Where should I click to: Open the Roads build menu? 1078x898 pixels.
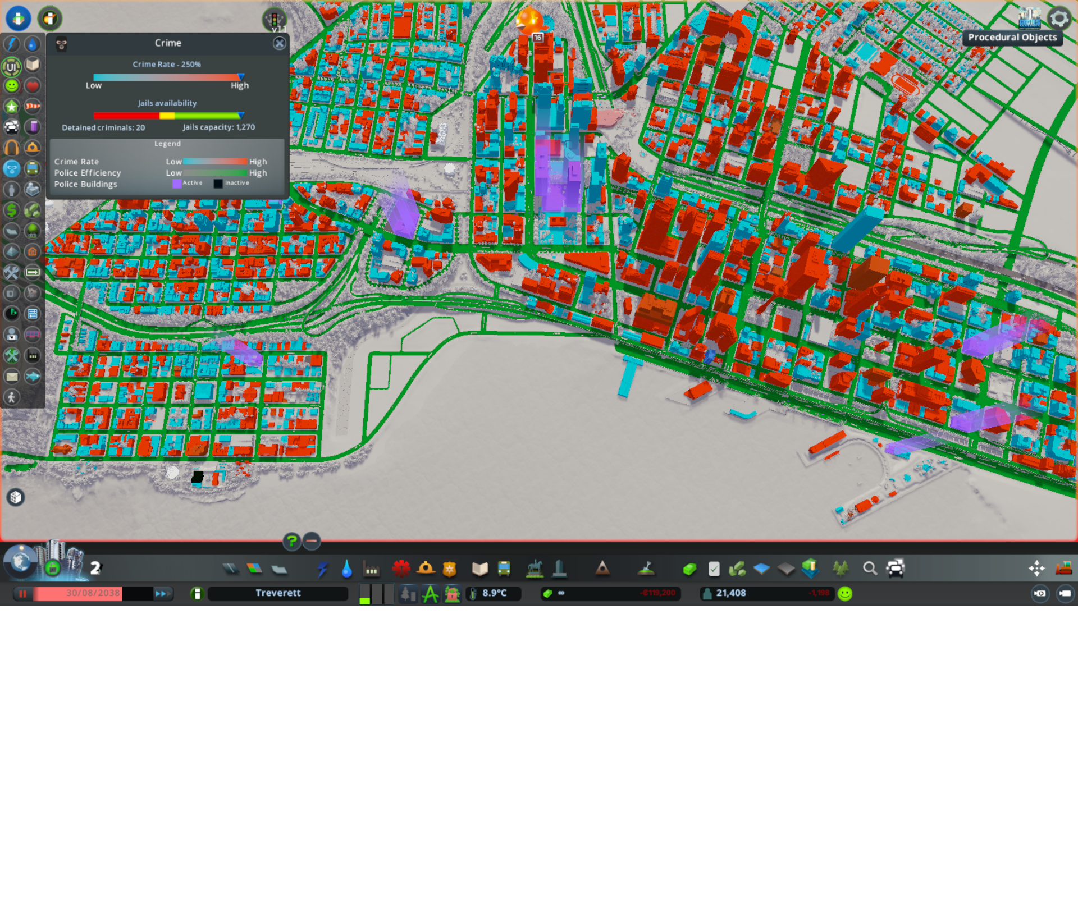point(231,569)
